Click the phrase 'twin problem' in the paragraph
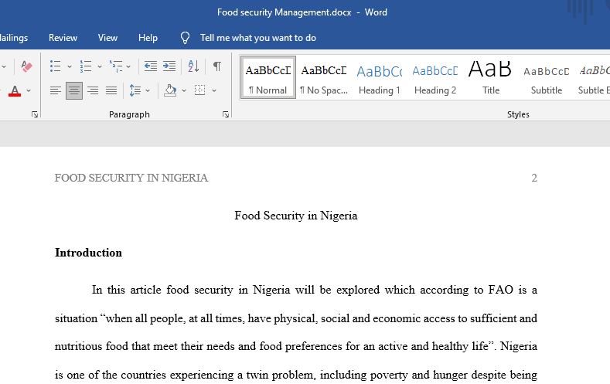Image resolution: width=610 pixels, height=384 pixels. [x=279, y=375]
